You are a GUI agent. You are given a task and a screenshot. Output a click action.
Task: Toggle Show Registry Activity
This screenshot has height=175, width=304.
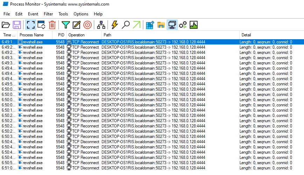coord(150,25)
